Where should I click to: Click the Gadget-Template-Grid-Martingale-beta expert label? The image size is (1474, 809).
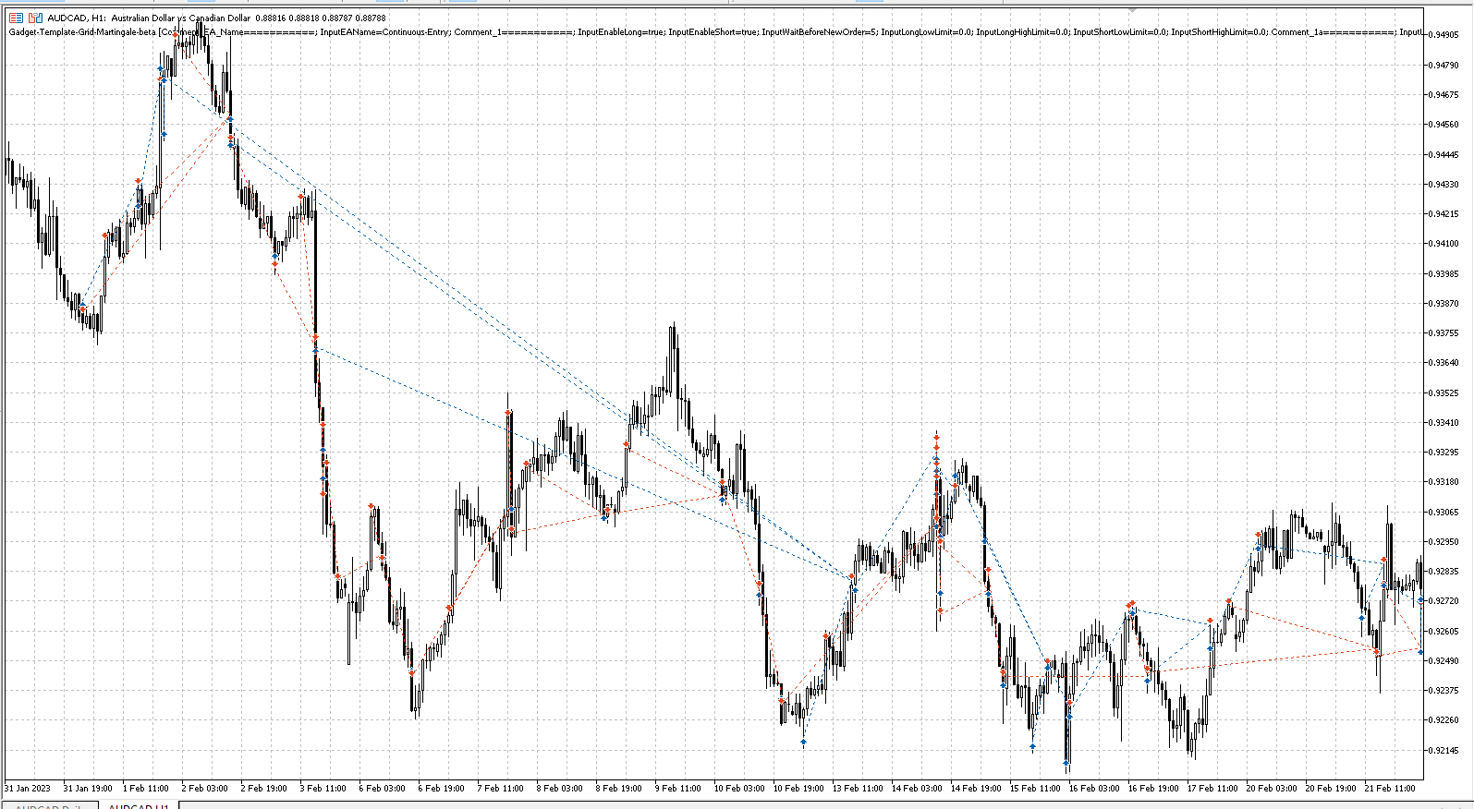click(x=82, y=32)
